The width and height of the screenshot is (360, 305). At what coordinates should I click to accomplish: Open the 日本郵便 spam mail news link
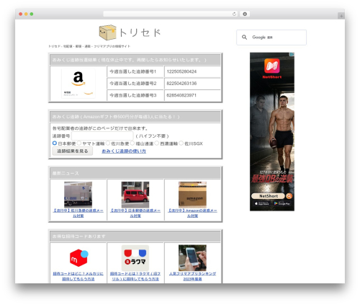pyautogui.click(x=135, y=213)
